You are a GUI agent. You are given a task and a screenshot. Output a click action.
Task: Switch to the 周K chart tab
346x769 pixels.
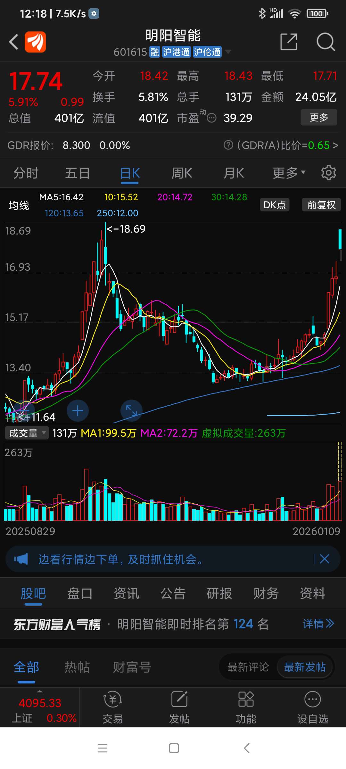point(182,173)
